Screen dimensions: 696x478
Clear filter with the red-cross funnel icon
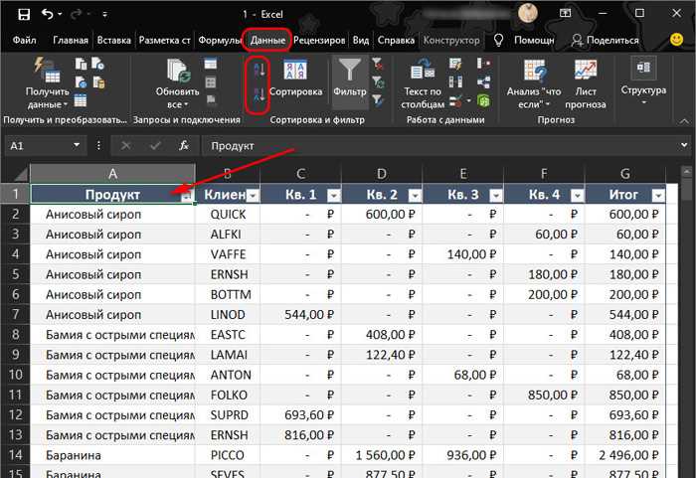coord(378,65)
